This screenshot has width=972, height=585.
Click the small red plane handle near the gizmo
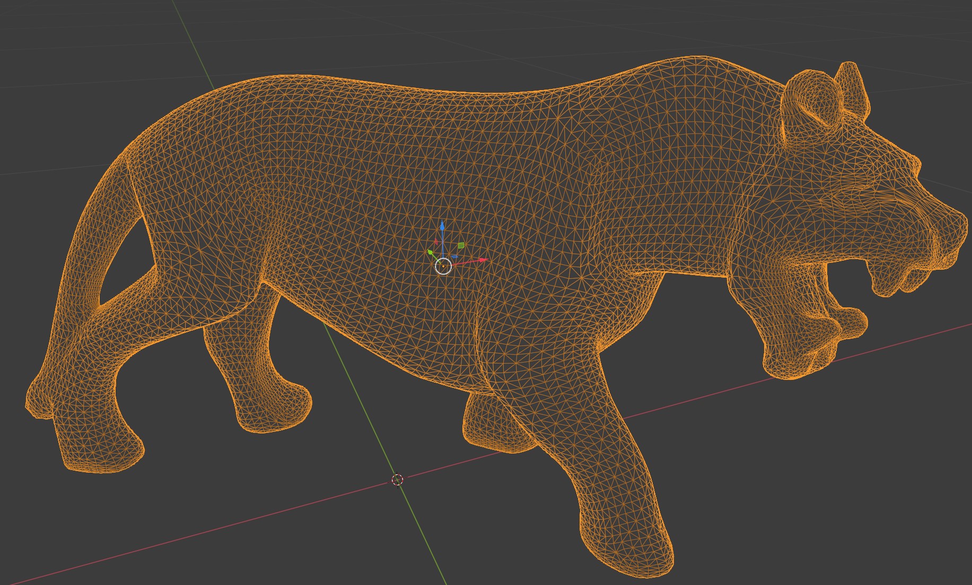coord(436,242)
